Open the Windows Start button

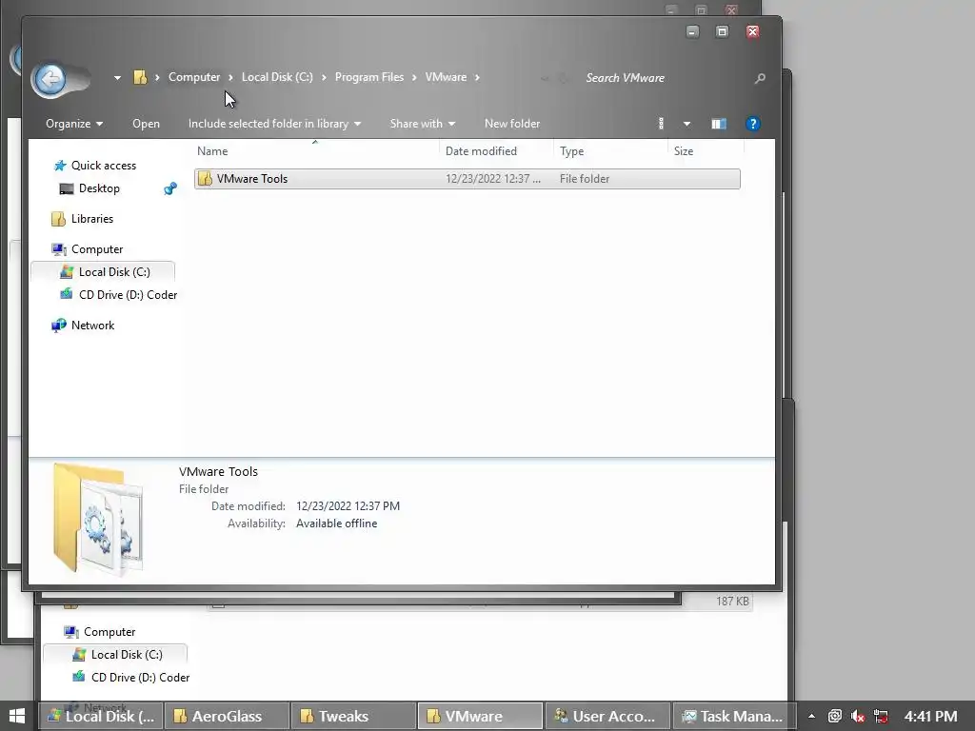[x=17, y=716]
